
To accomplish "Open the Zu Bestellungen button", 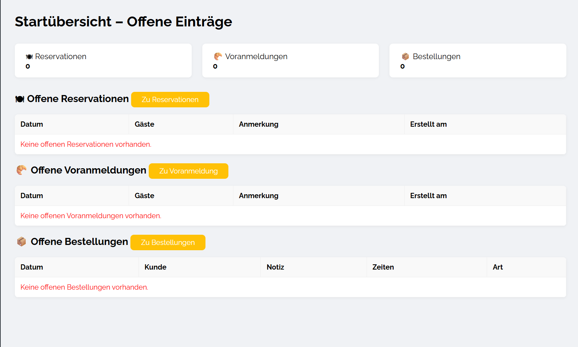I will click(x=168, y=242).
